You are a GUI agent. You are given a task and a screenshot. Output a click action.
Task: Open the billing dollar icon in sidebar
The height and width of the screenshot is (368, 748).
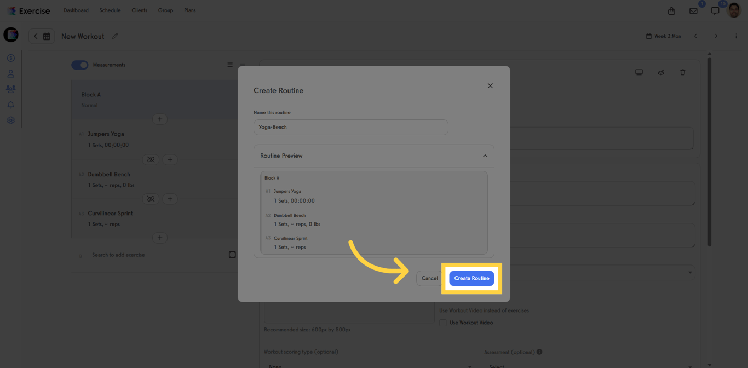10,58
